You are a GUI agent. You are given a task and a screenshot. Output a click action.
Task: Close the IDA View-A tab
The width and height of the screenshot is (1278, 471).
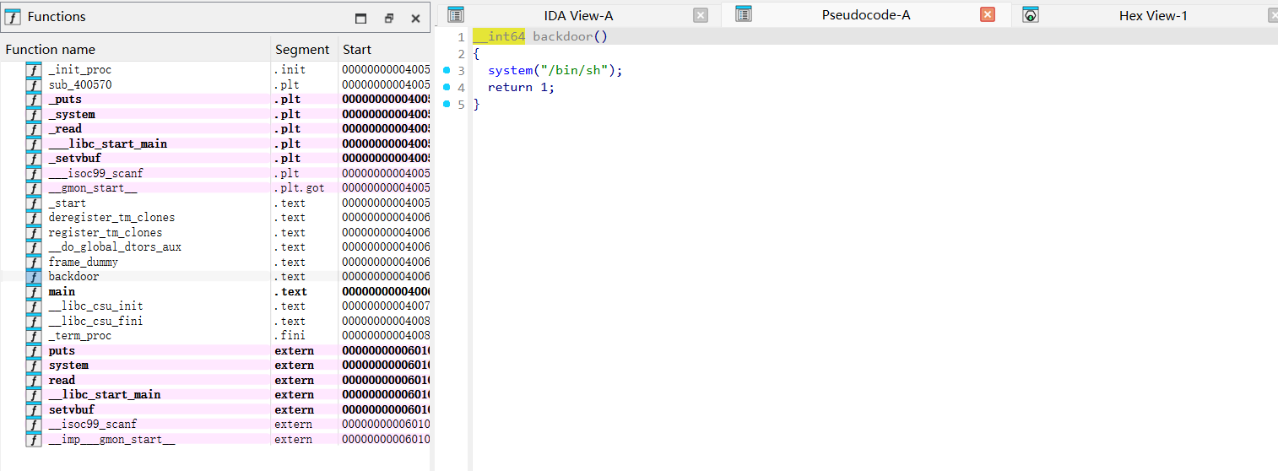pyautogui.click(x=701, y=14)
